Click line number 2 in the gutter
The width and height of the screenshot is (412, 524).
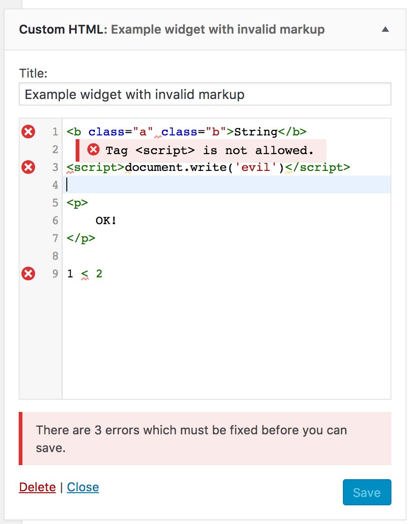(x=55, y=149)
